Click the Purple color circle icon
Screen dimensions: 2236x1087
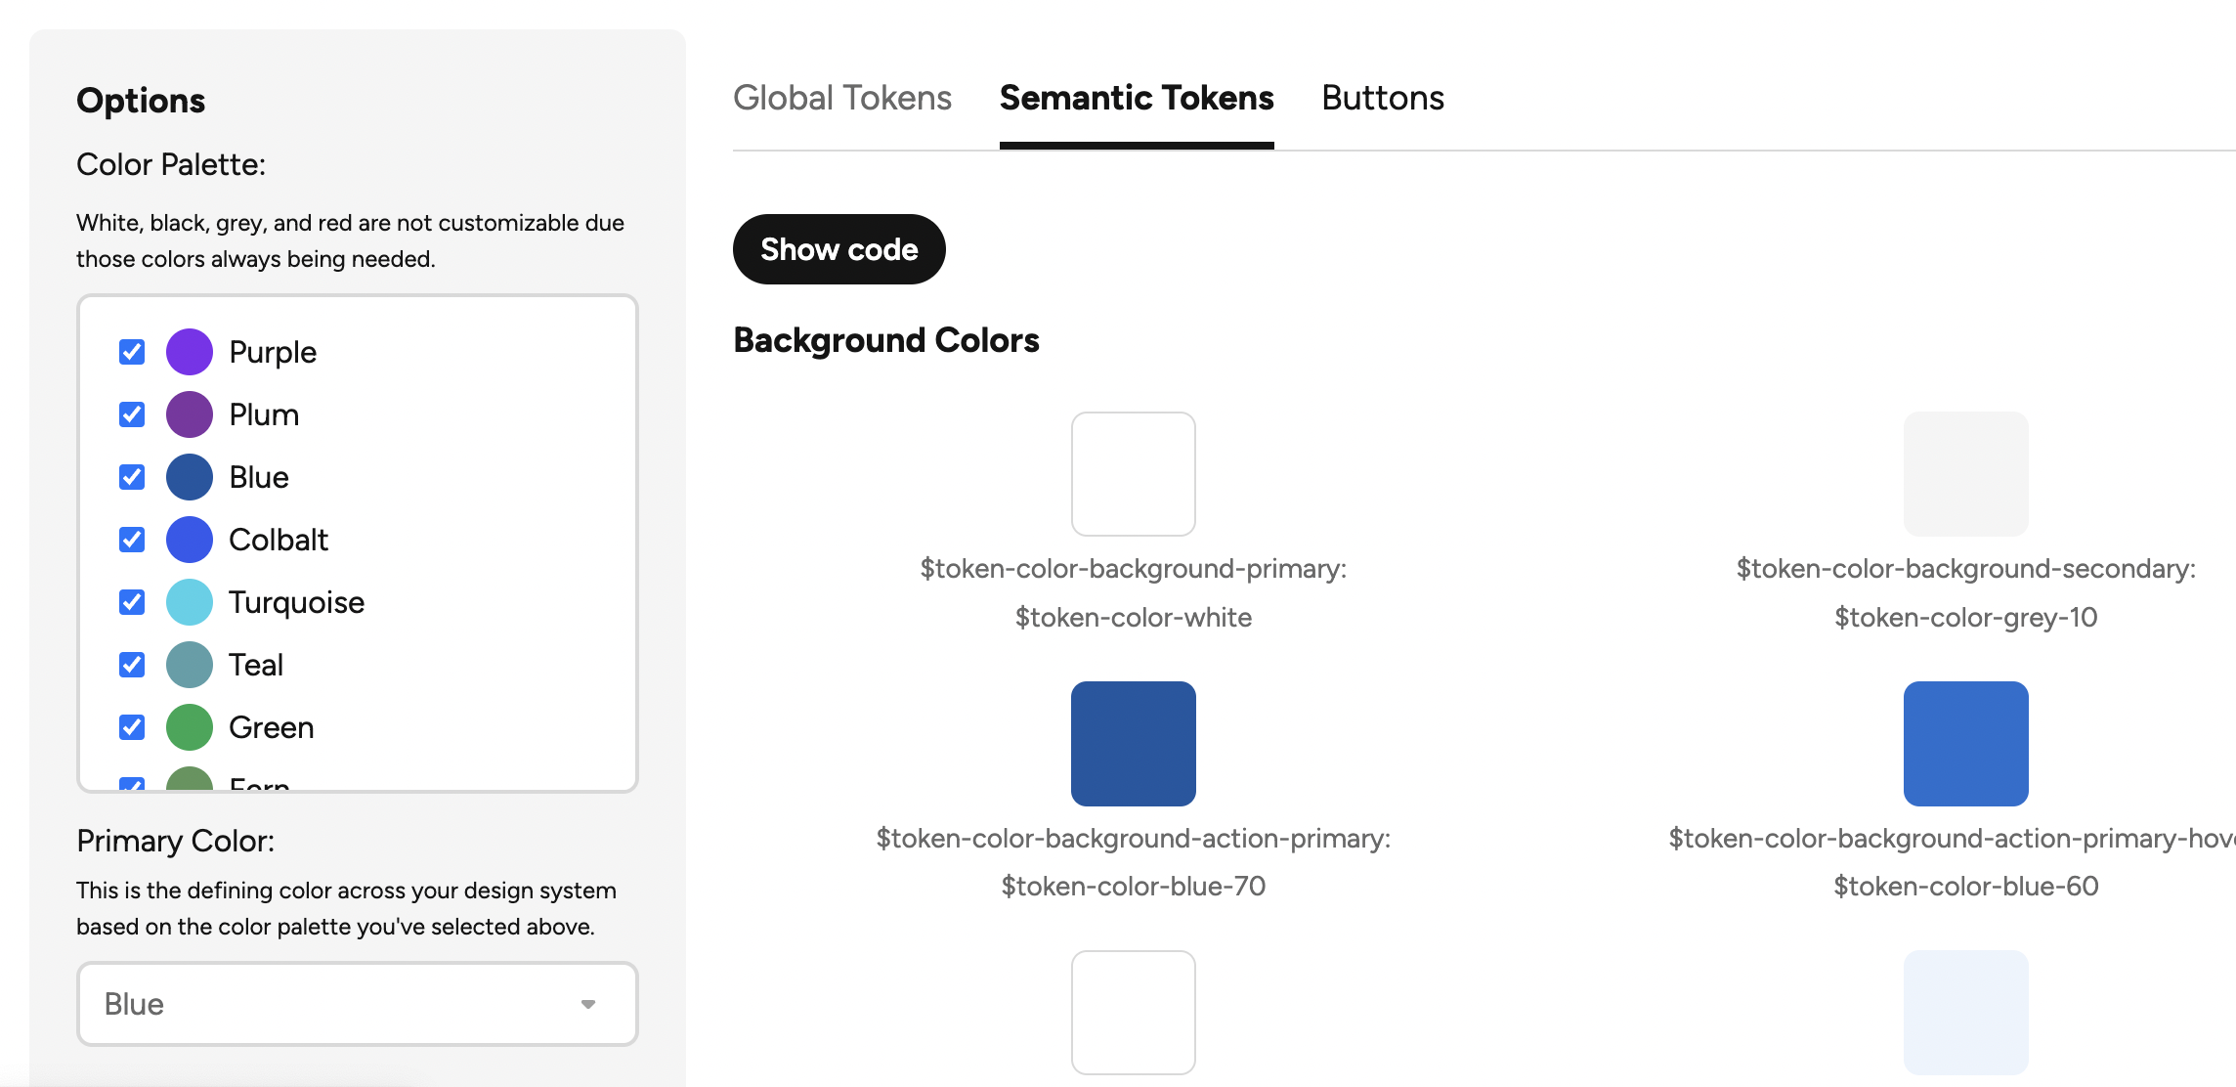coord(190,352)
